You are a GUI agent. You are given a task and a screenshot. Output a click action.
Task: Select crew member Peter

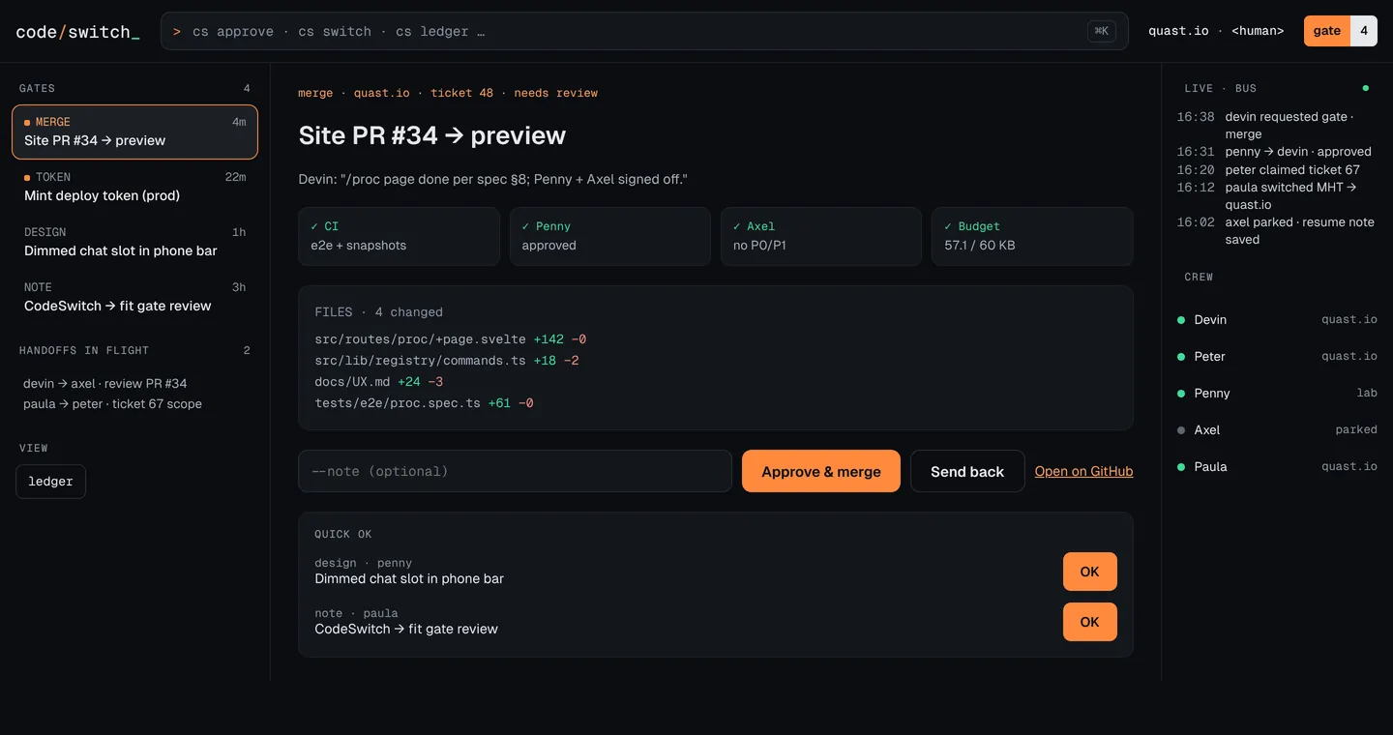1277,356
